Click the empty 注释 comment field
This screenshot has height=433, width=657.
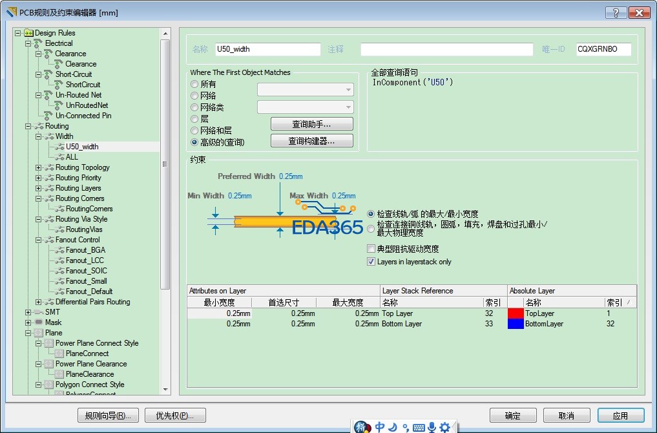446,49
